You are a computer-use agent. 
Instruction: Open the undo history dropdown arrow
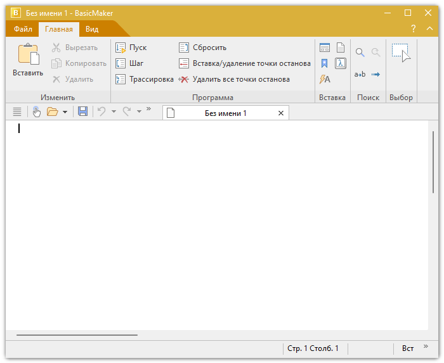click(x=114, y=112)
